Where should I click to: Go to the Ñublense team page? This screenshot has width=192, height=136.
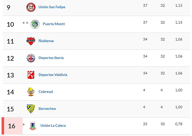pos(46,41)
